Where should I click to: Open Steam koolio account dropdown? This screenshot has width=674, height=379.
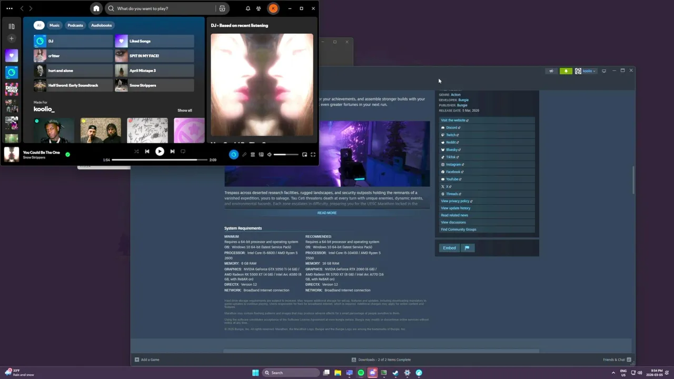(586, 71)
